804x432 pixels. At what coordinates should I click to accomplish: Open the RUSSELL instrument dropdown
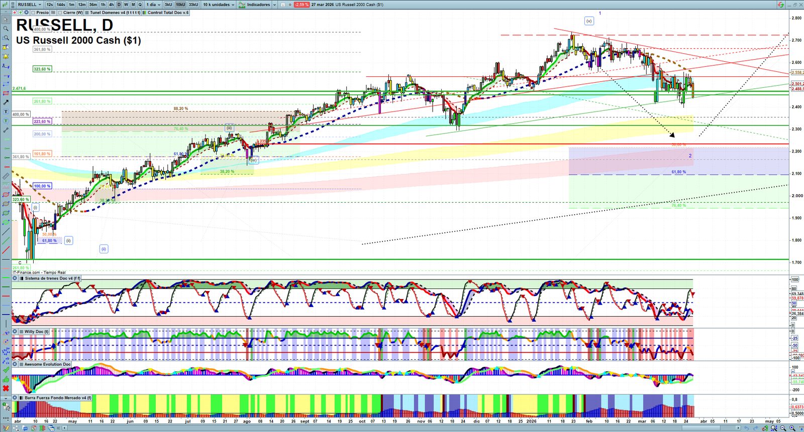coord(29,5)
